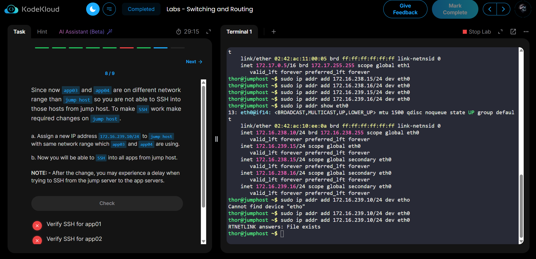The width and height of the screenshot is (536, 259).
Task: Click the Next question link
Action: click(194, 62)
